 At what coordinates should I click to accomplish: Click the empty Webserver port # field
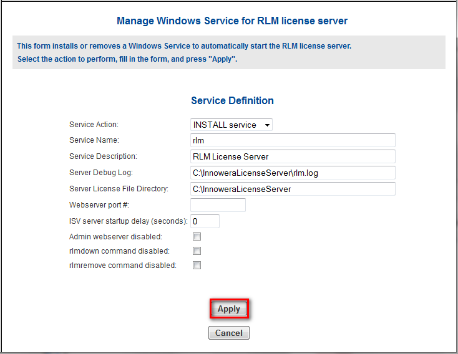coord(218,205)
